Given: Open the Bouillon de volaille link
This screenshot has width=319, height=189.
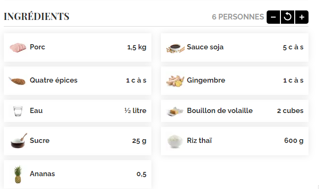Looking at the screenshot, I should pyautogui.click(x=219, y=111).
